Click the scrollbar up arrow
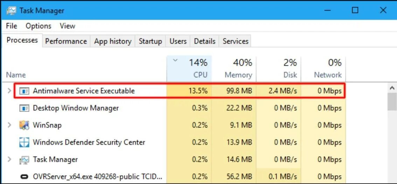Viewport: 397px width, 184px height. (392, 88)
